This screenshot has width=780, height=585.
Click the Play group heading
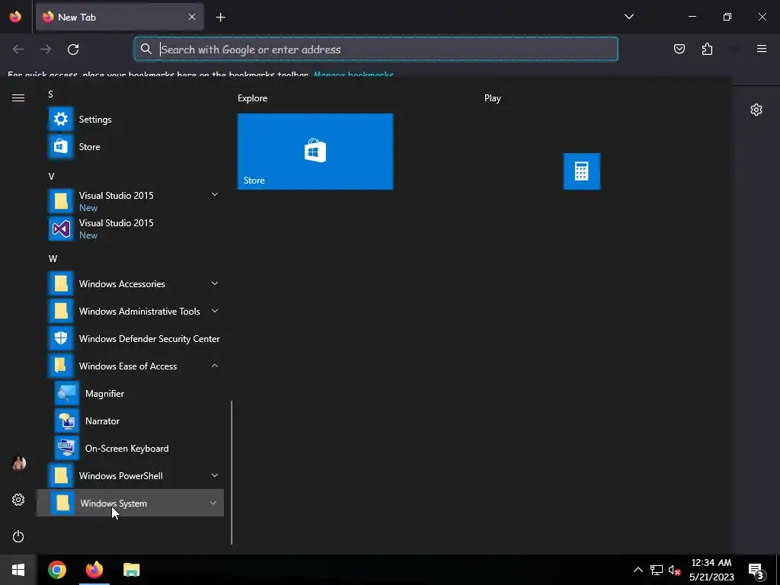tap(493, 98)
